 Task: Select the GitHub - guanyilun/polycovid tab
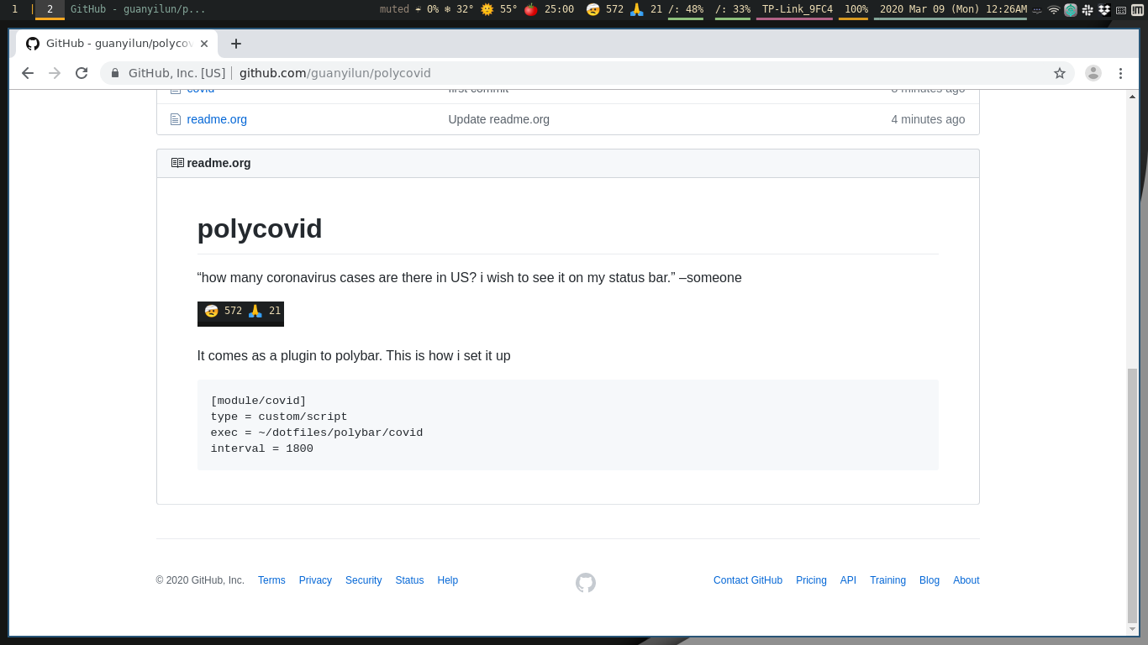pyautogui.click(x=117, y=44)
